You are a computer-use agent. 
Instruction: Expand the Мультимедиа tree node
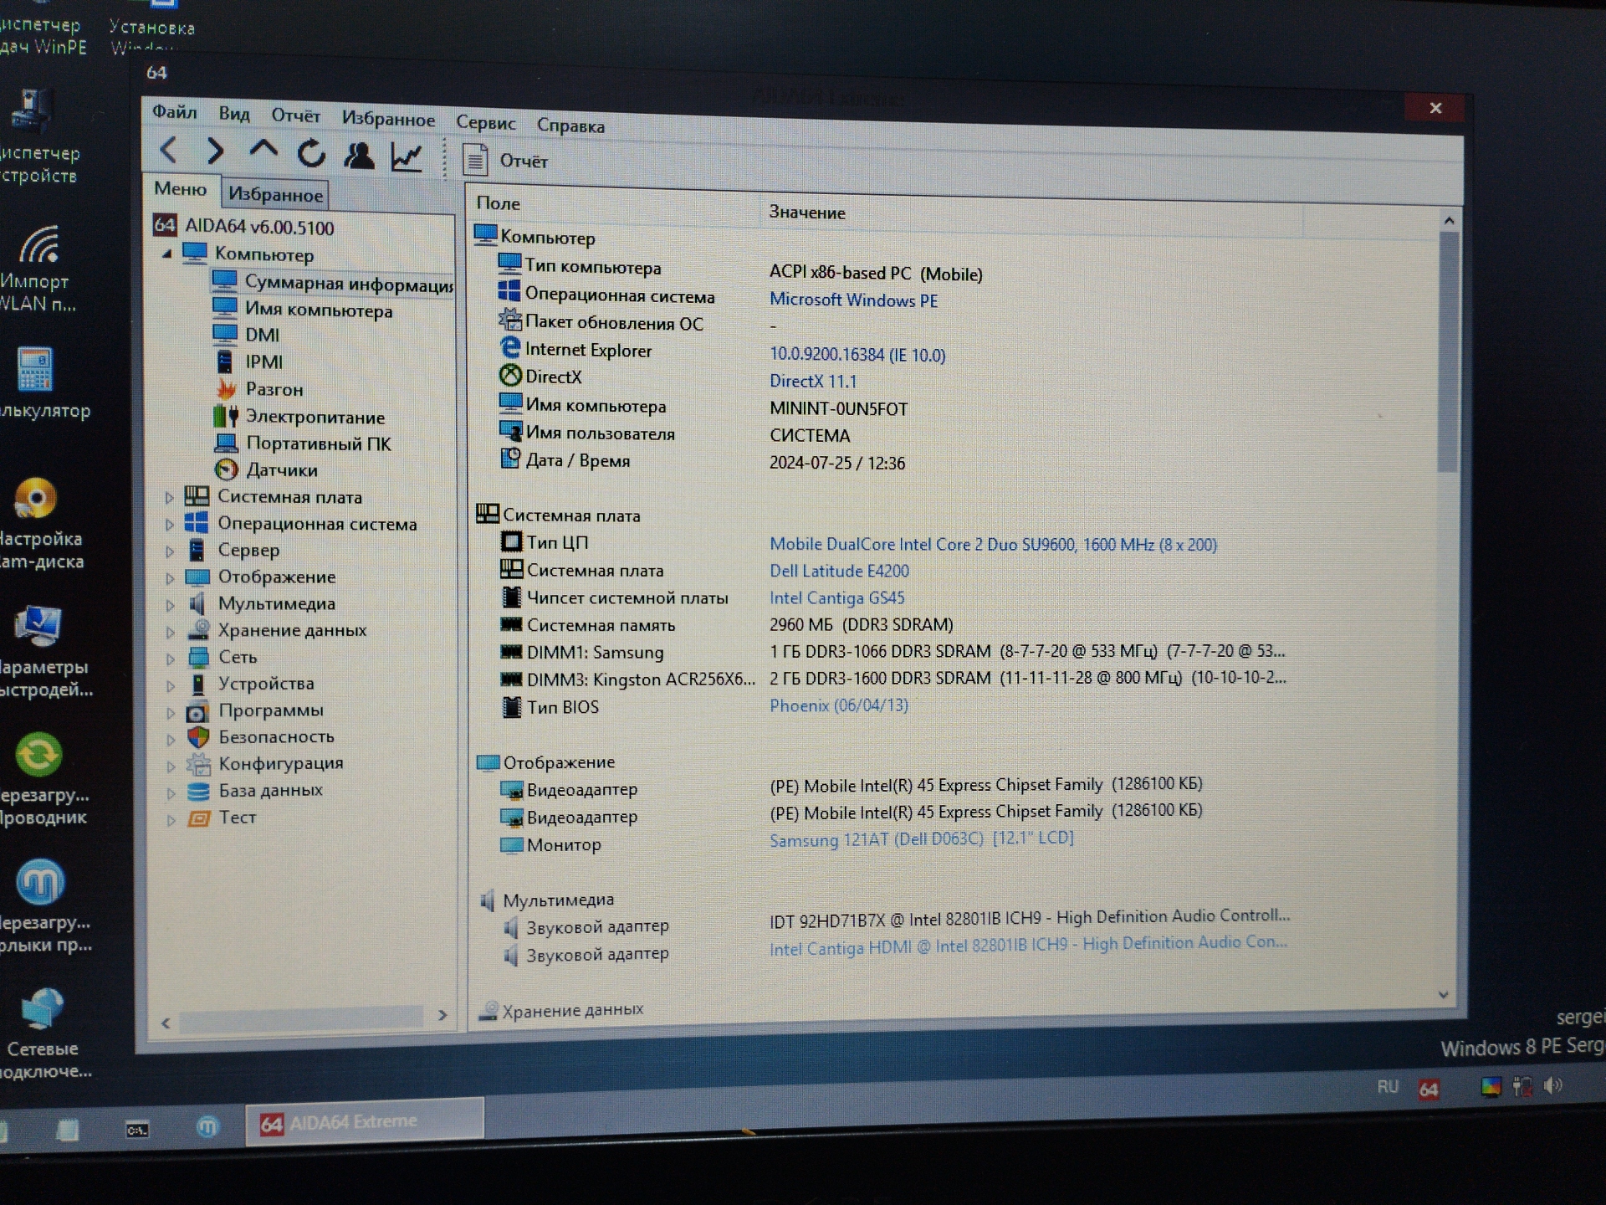point(170,604)
